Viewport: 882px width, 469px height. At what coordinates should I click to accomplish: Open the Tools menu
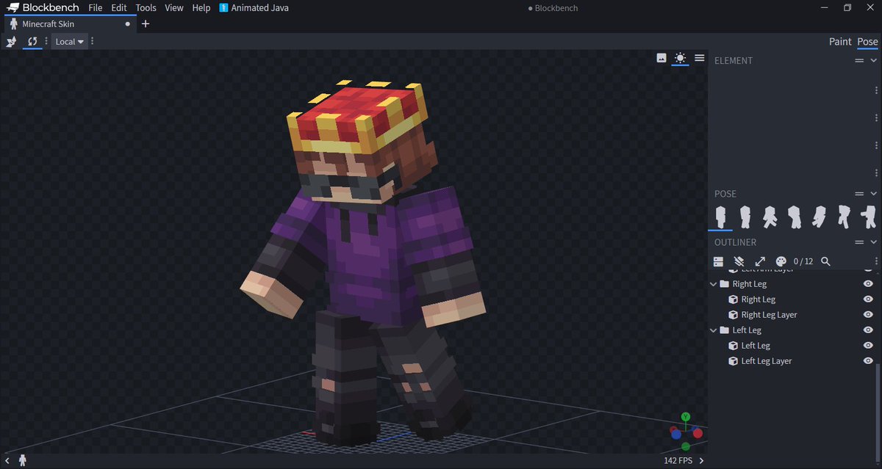146,8
